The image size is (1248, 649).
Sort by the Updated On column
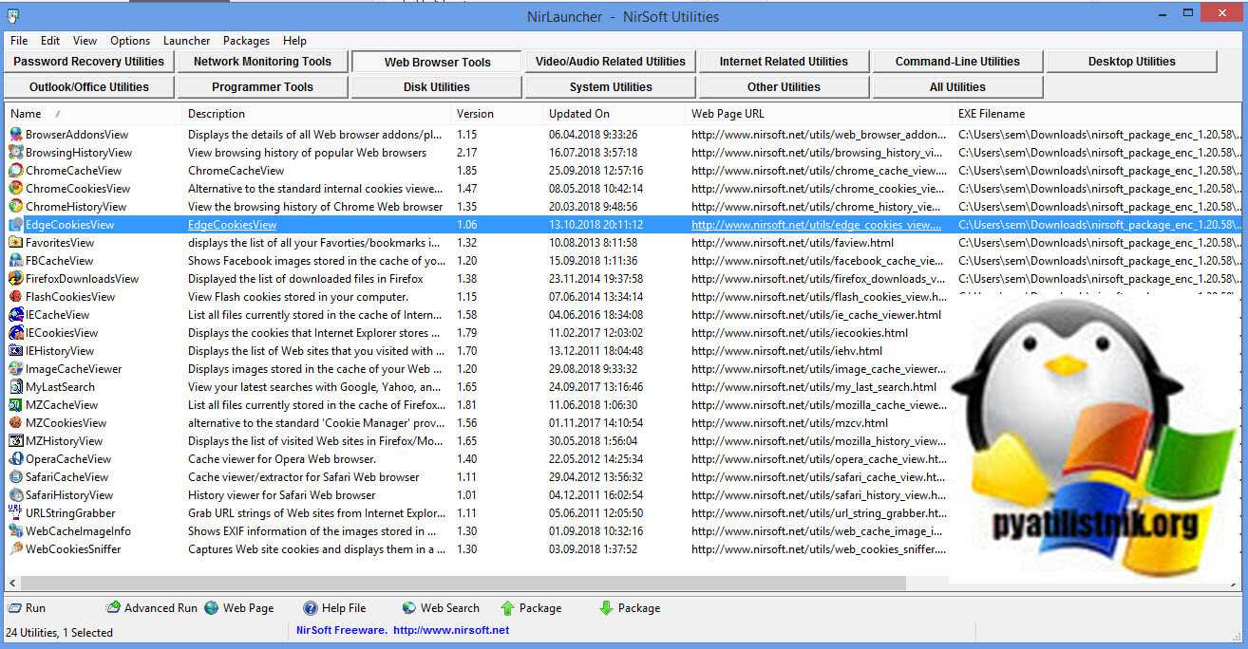point(579,114)
